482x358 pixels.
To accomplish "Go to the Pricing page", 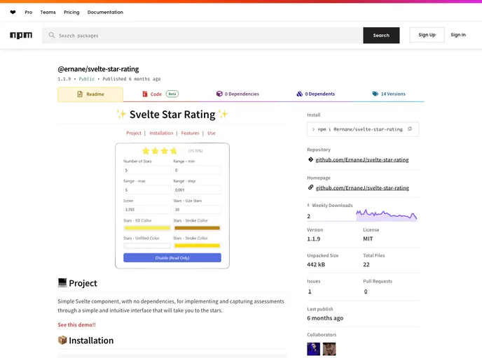I will coord(71,13).
